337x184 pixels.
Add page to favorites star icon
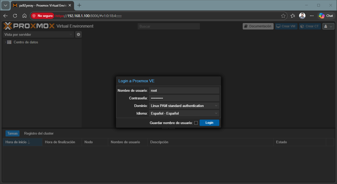click(x=283, y=16)
